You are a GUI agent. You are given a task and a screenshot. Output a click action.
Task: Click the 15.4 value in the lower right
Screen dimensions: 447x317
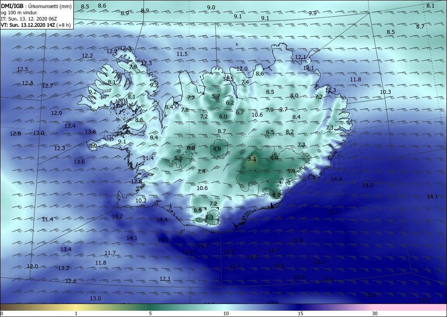pos(328,279)
